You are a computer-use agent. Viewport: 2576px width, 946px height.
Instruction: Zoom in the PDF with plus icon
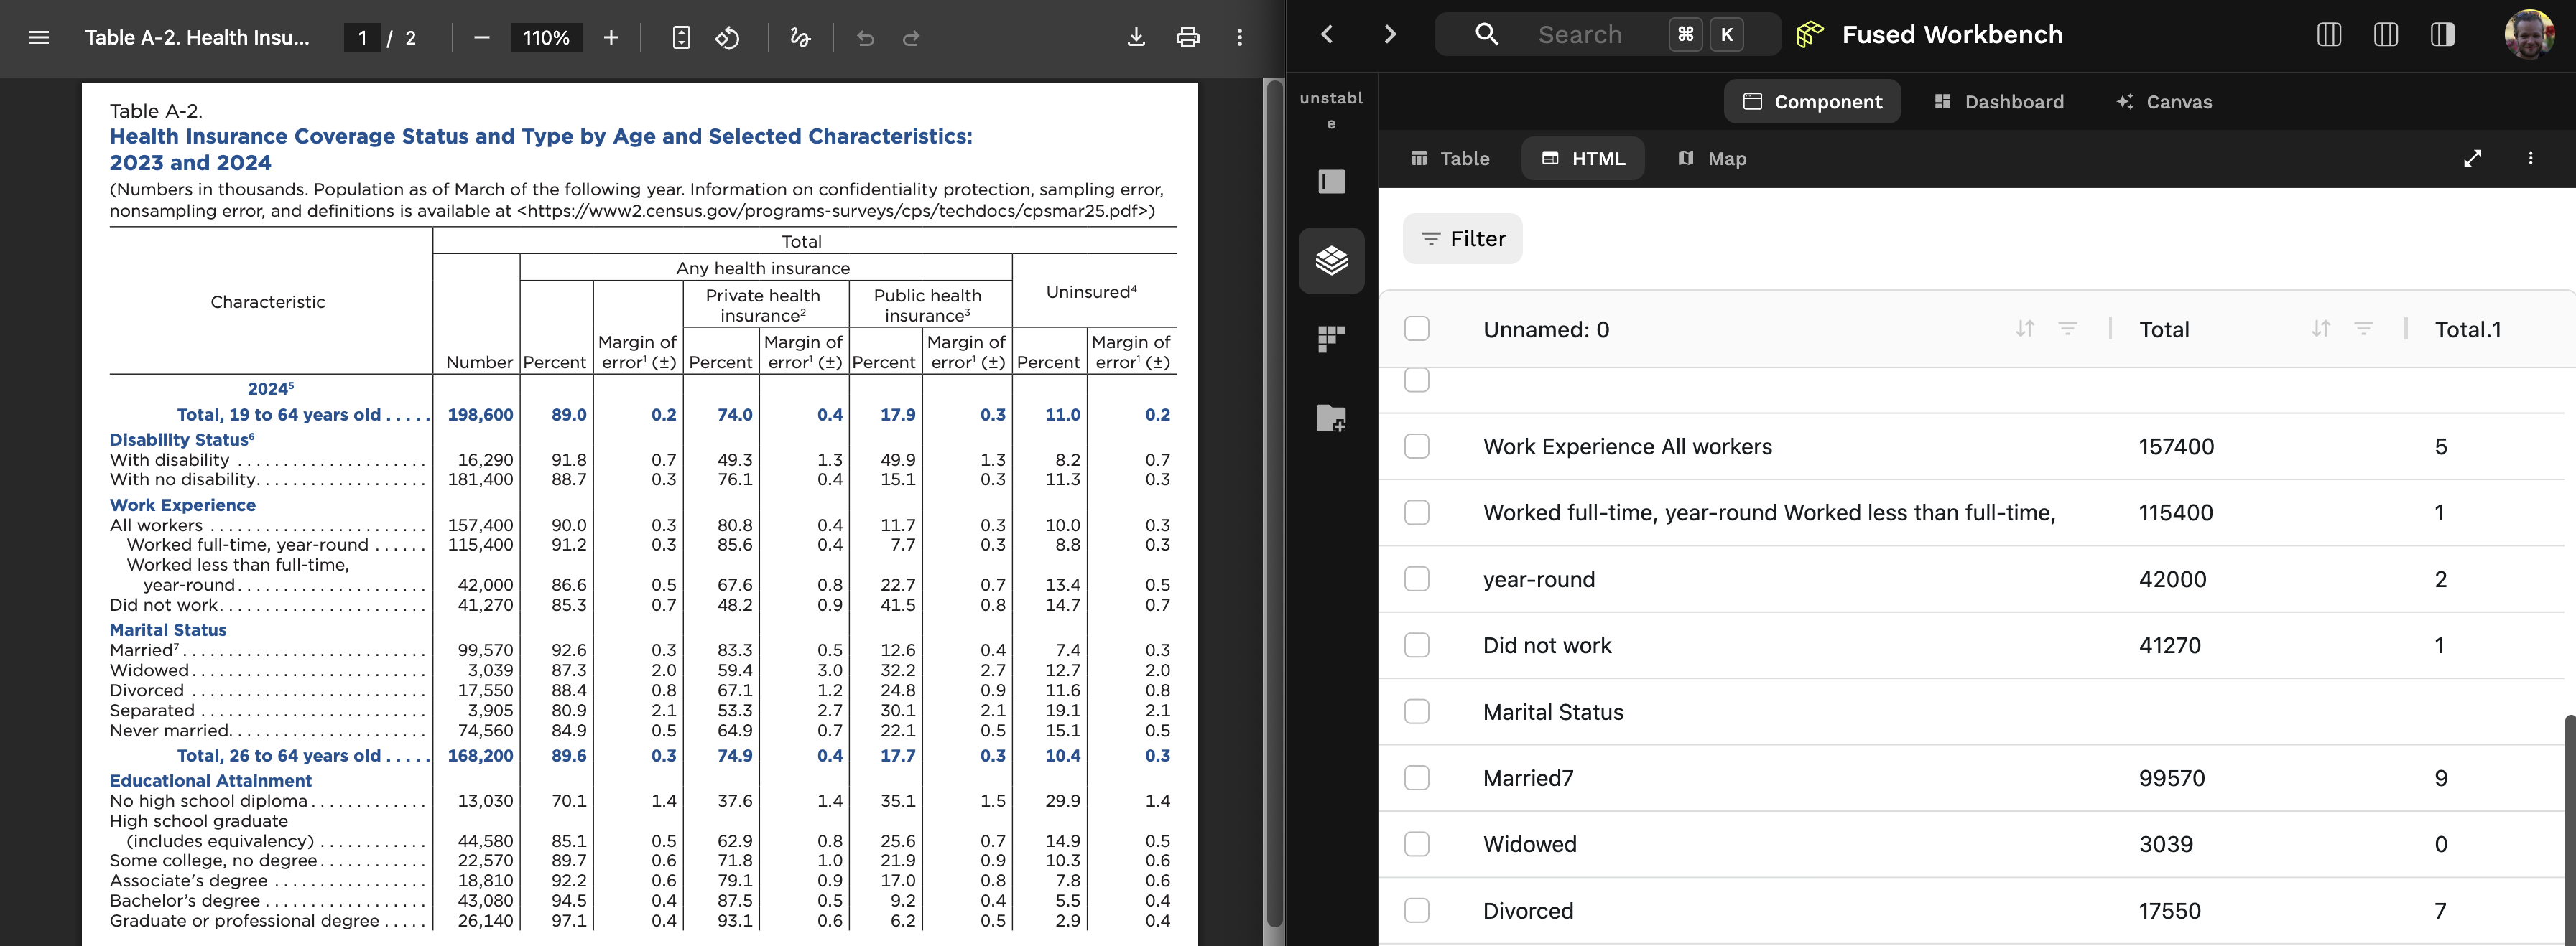click(x=611, y=38)
